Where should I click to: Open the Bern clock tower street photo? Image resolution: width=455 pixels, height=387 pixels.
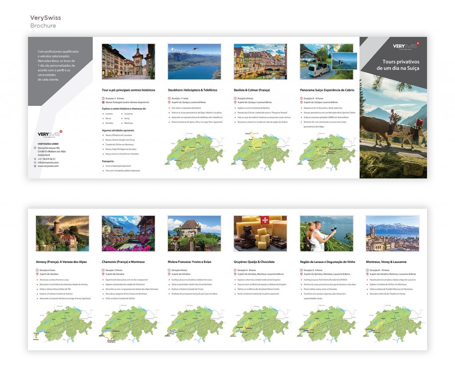tap(128, 61)
